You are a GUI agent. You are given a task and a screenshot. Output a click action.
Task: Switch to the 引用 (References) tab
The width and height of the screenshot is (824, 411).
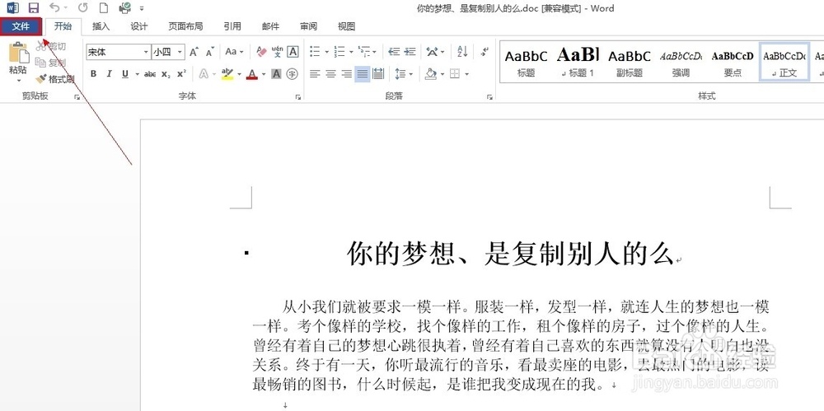tap(232, 26)
